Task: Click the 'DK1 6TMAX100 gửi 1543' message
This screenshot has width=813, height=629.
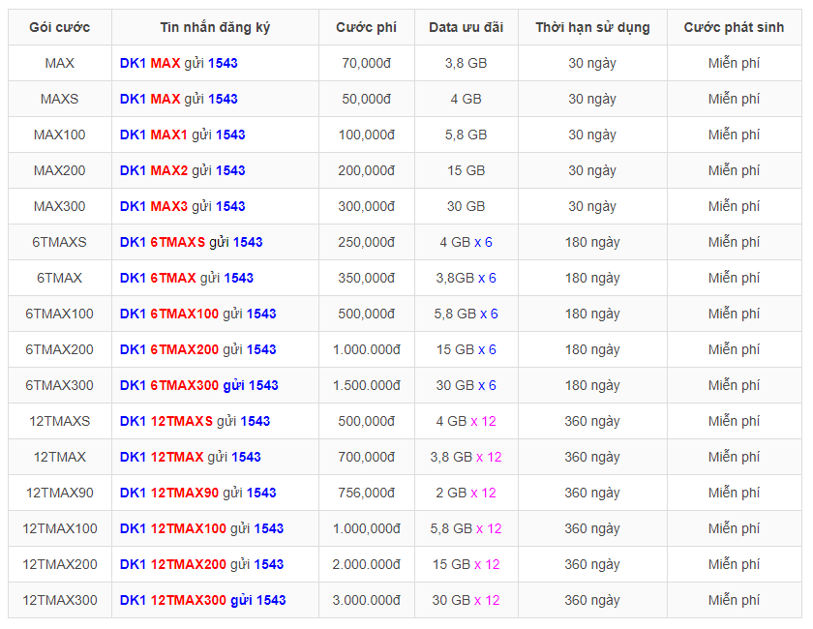Action: [197, 314]
